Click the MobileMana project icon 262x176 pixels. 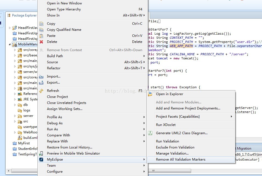15,44
